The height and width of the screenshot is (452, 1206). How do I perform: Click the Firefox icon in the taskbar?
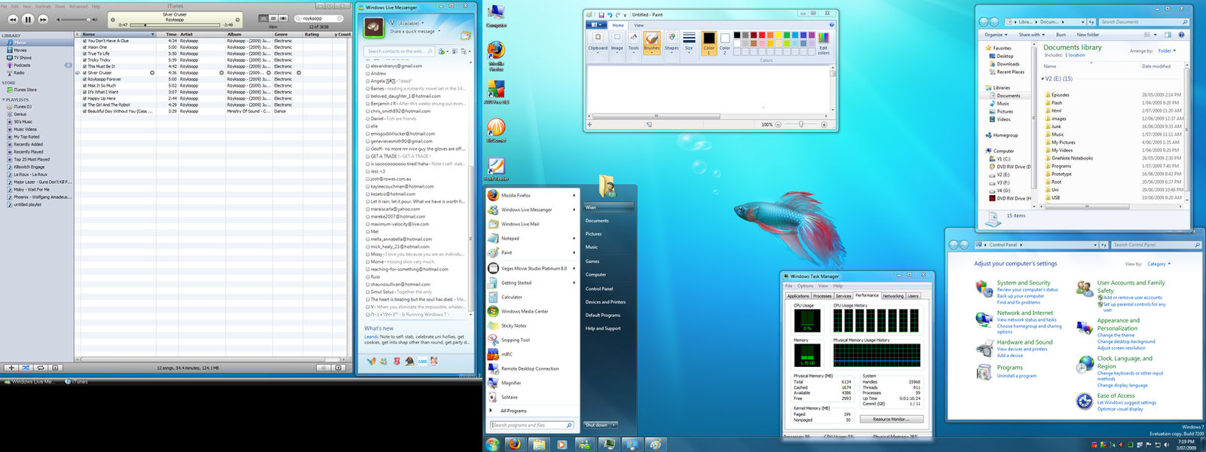[515, 444]
